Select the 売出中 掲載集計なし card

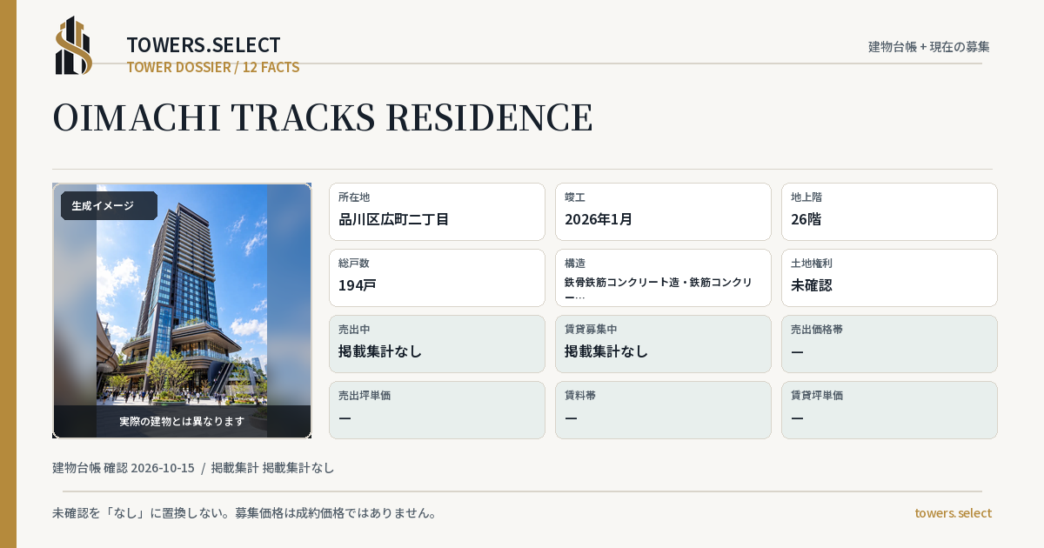click(x=437, y=344)
